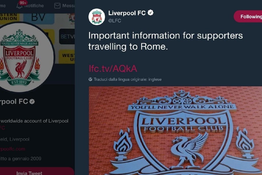Click the Anfield, Liverpool location text

click(15, 139)
